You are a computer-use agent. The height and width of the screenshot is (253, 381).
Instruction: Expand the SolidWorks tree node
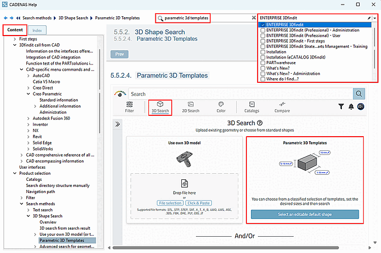coord(28,149)
